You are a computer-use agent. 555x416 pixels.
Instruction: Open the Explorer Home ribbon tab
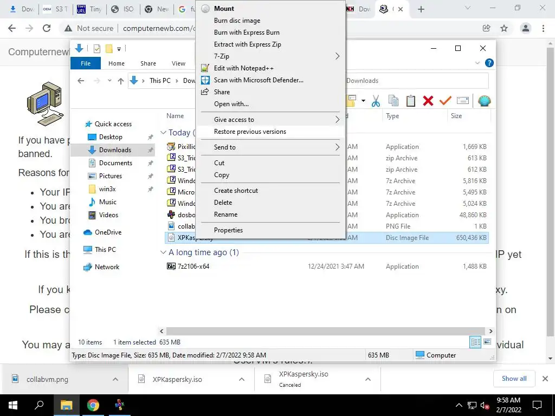(117, 63)
